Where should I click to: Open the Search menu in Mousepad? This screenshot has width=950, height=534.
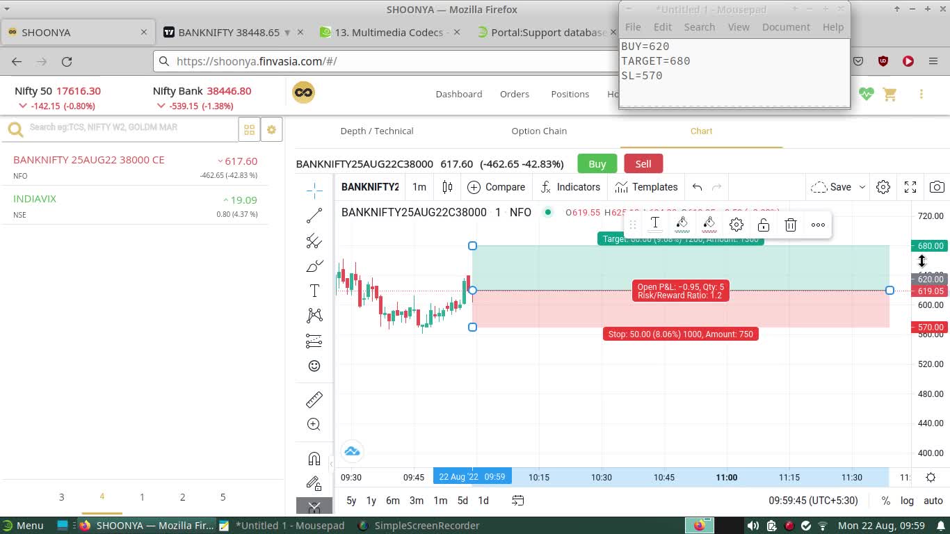click(700, 27)
